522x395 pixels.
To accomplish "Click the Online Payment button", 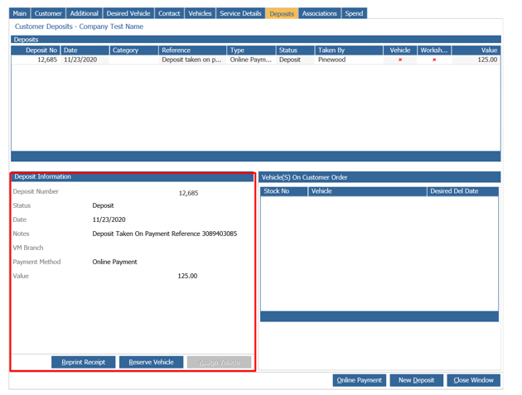I will point(360,380).
